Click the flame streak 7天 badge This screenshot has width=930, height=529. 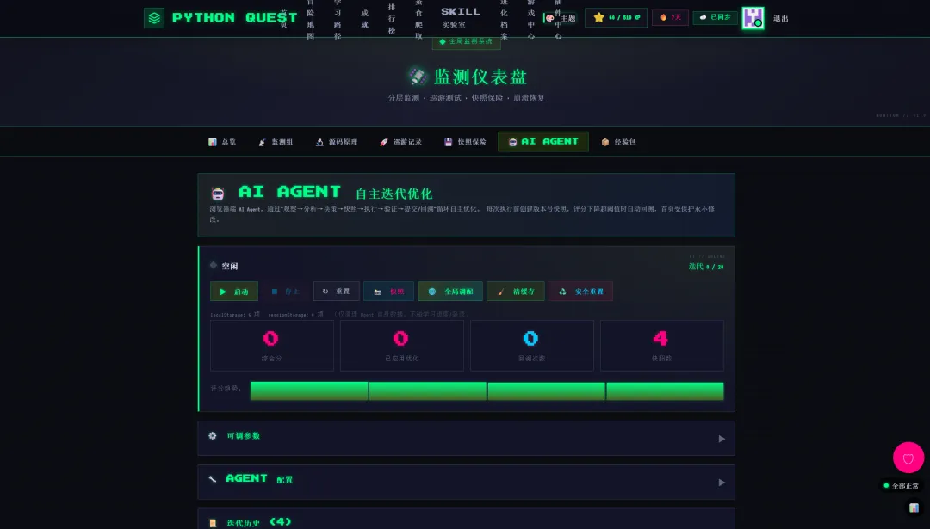[670, 18]
